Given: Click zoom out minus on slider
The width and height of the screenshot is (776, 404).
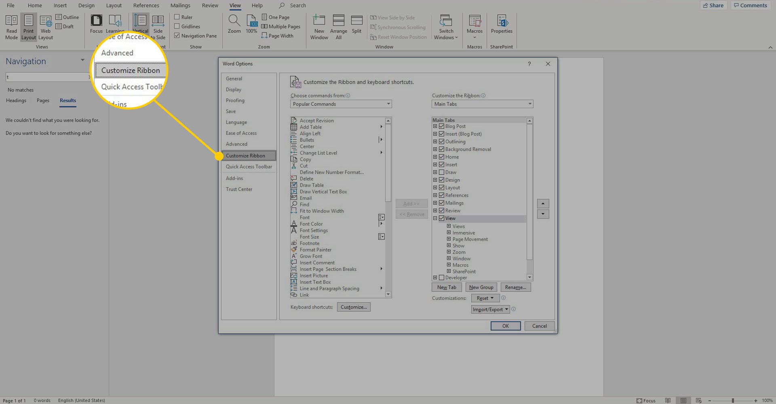Looking at the screenshot, I should coord(710,401).
